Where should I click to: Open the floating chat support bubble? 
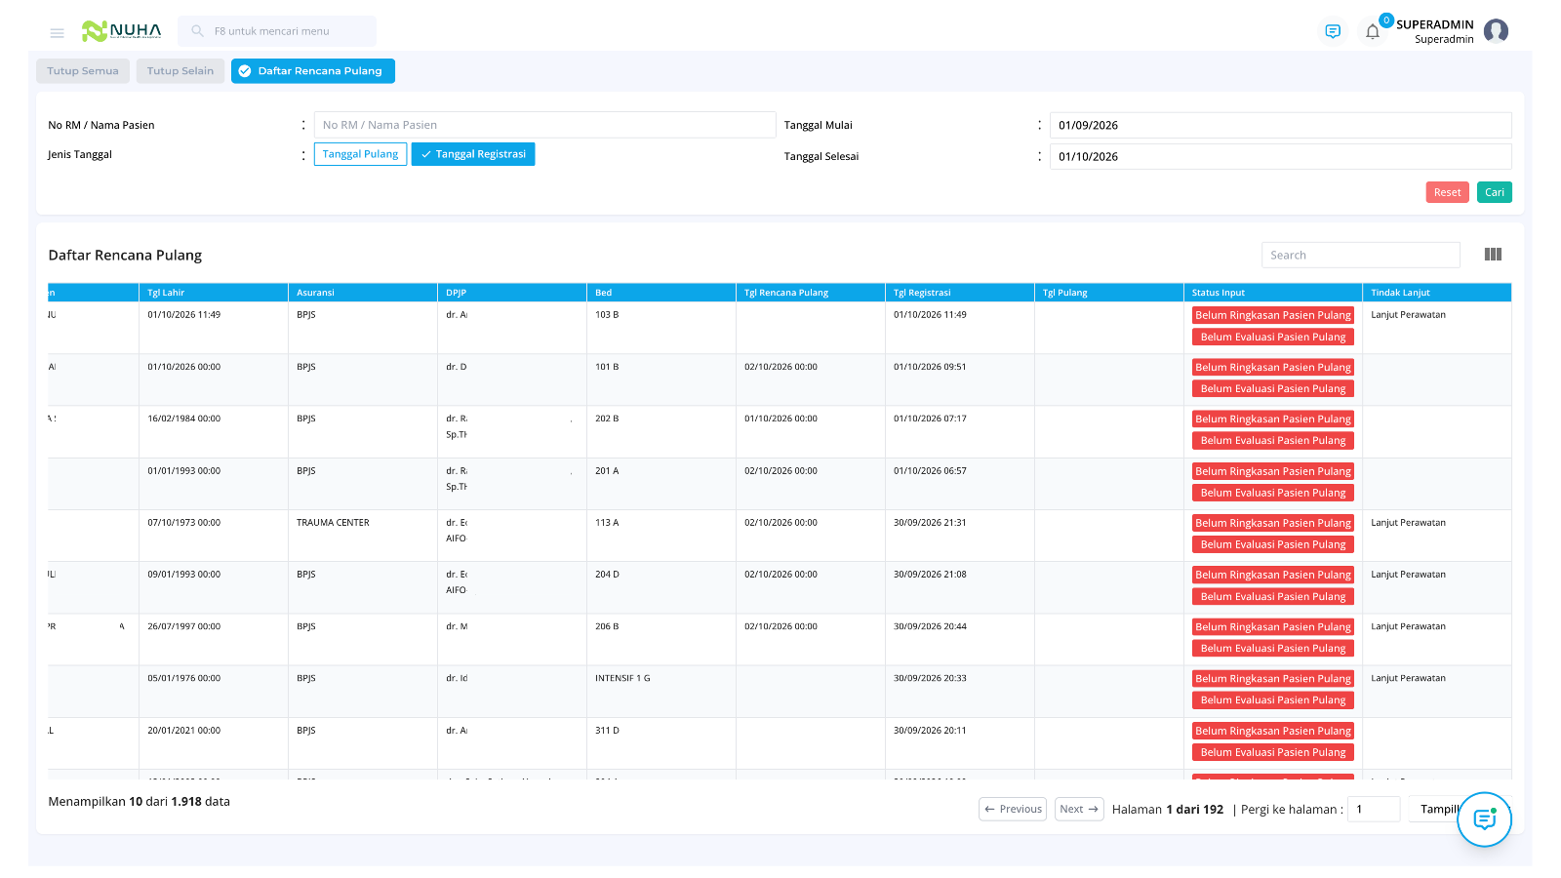pos(1484,819)
